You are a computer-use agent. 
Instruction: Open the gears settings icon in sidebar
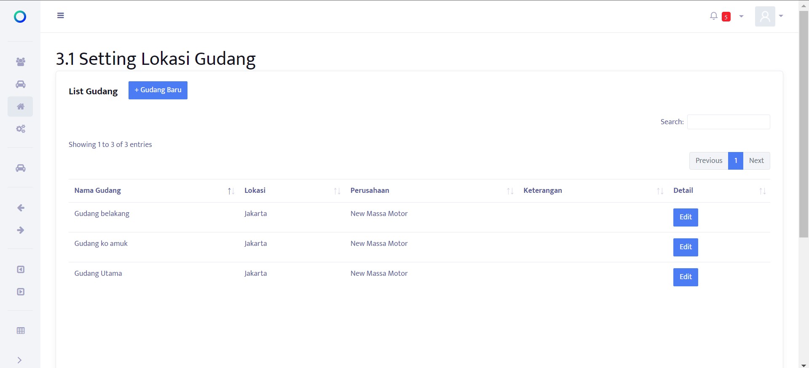[x=20, y=129]
